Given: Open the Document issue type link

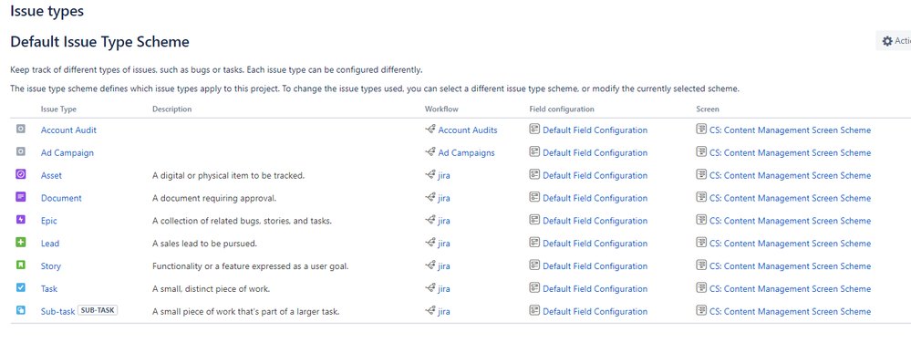Looking at the screenshot, I should click(61, 198).
